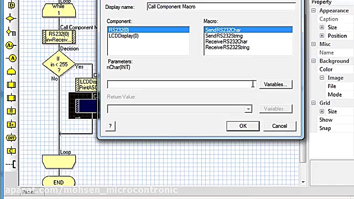Click the flowchart scroll-down arrow
354x199 pixels.
coord(303,182)
